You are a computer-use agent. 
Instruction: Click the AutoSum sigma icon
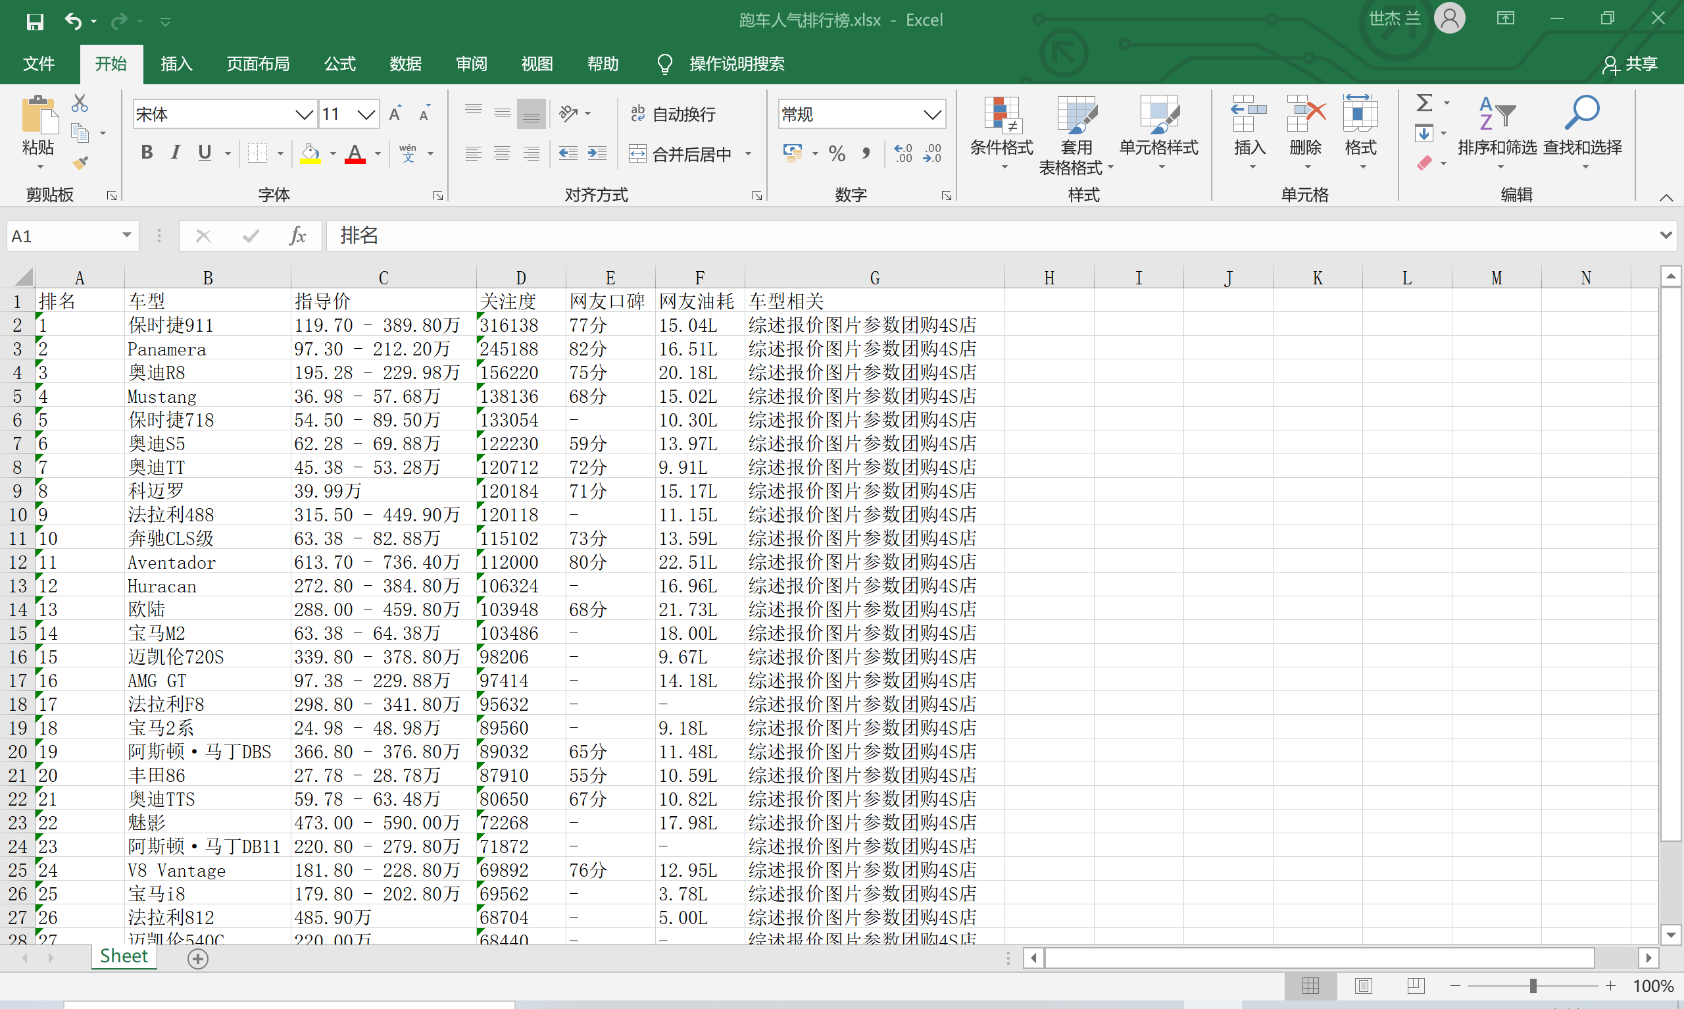[1425, 103]
